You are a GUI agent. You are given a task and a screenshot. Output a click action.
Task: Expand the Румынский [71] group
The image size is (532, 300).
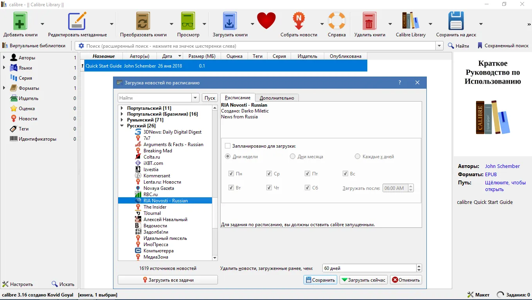click(x=122, y=120)
